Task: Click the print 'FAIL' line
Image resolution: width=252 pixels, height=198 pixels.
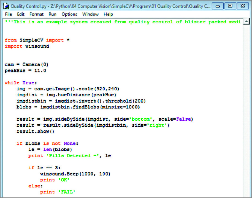Action: (58, 192)
